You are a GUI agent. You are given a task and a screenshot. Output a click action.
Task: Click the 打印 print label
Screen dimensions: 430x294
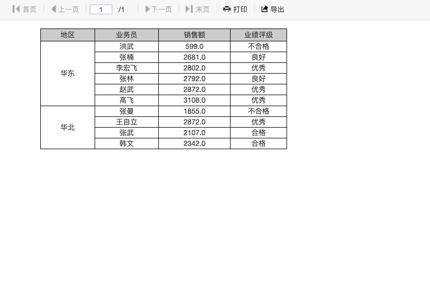point(240,9)
